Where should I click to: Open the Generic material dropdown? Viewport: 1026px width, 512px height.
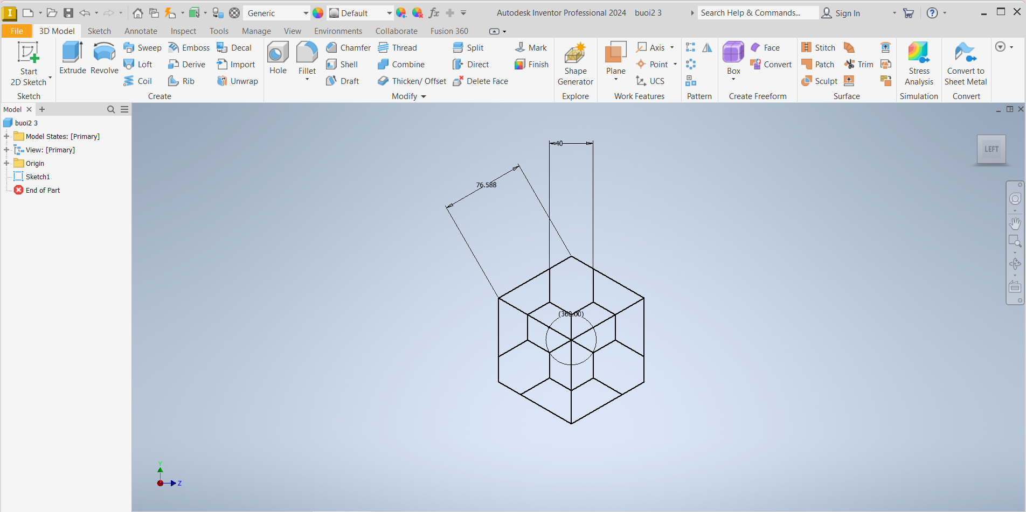[306, 13]
